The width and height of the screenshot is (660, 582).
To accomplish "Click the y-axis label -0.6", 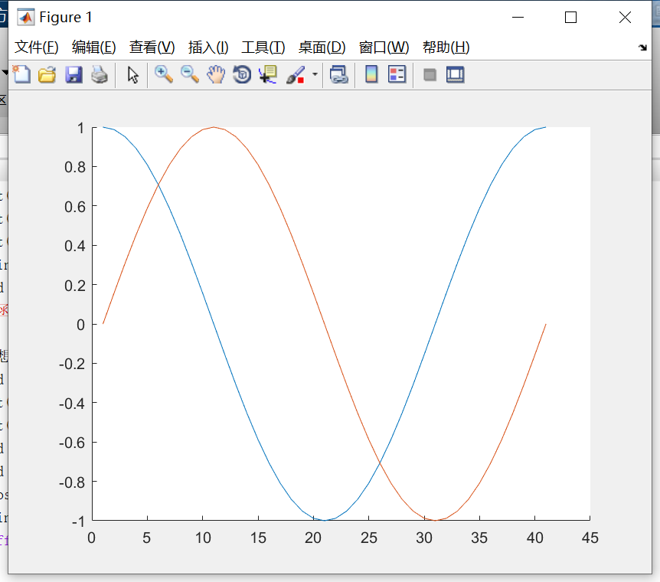I will (72, 443).
